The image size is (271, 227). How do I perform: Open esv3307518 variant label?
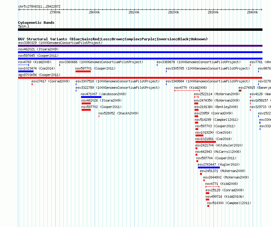118,81
